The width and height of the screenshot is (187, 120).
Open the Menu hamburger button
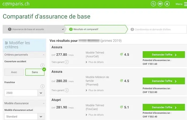[181, 4]
